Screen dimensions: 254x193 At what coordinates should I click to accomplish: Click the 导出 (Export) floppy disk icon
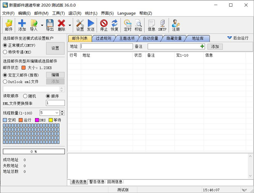(x=50, y=25)
